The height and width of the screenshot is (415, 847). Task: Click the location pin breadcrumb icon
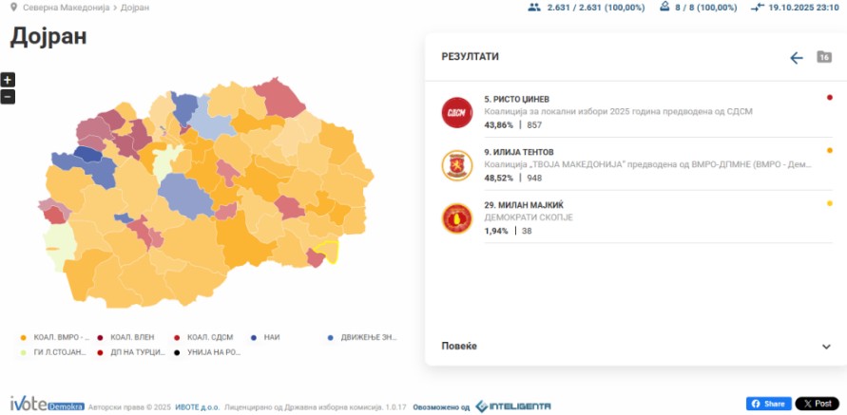[x=13, y=7]
